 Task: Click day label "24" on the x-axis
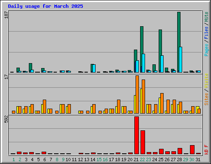[155, 159]
